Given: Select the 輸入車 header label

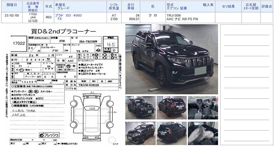Looking at the screenshot, I should (x=208, y=5).
